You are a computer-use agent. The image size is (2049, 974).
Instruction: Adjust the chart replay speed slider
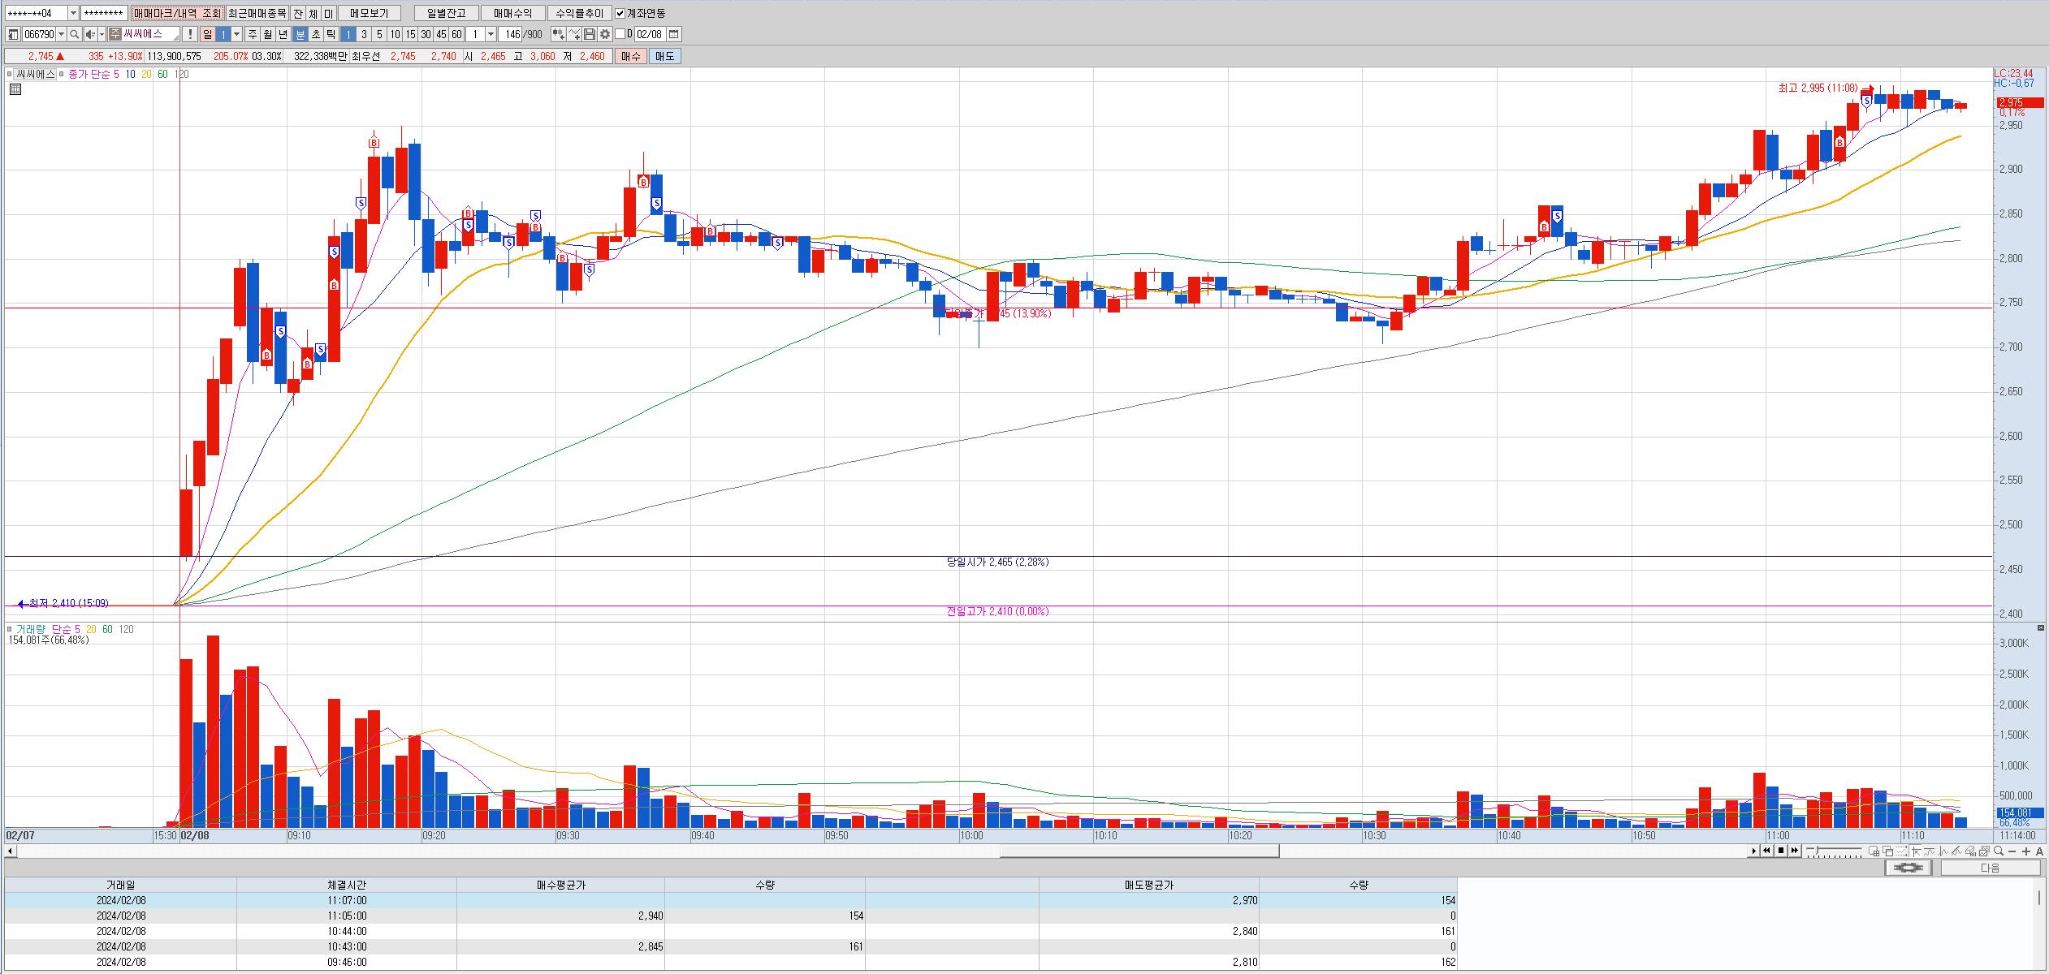tap(1818, 851)
